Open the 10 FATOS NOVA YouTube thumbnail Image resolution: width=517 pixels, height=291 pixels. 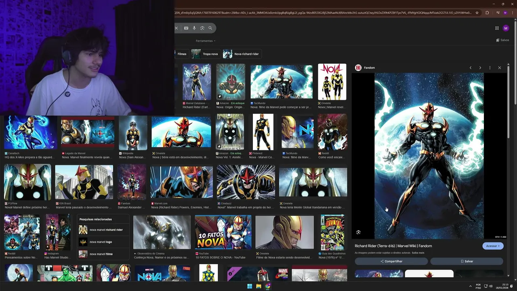pos(223,232)
